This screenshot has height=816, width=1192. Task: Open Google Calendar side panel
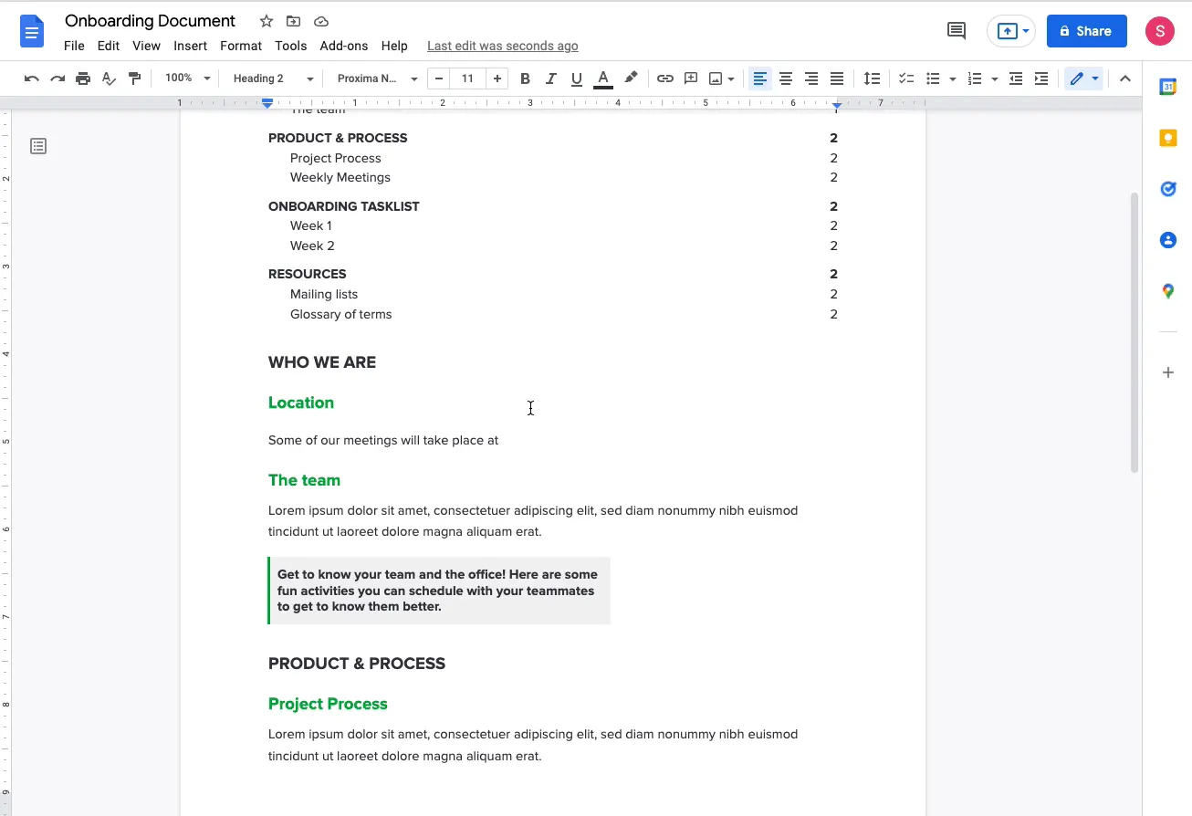coord(1167,87)
